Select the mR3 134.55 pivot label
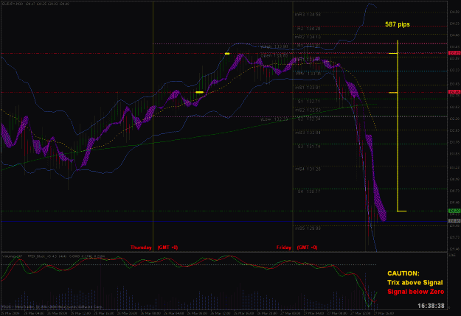Image resolution: width=461 pixels, height=316 pixels. pos(308,15)
